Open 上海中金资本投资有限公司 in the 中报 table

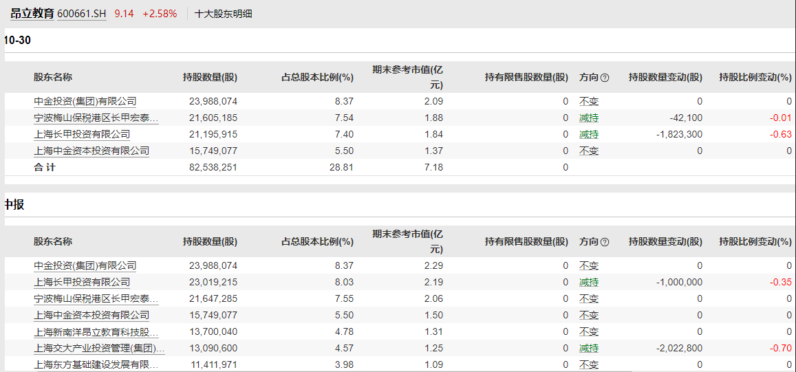click(91, 316)
